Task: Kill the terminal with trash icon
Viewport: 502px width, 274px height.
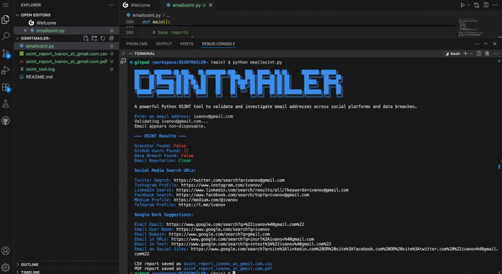Action: pyautogui.click(x=487, y=54)
